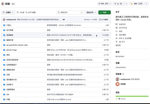Open the 改进代码库架构 folder icon

coord(4,60)
